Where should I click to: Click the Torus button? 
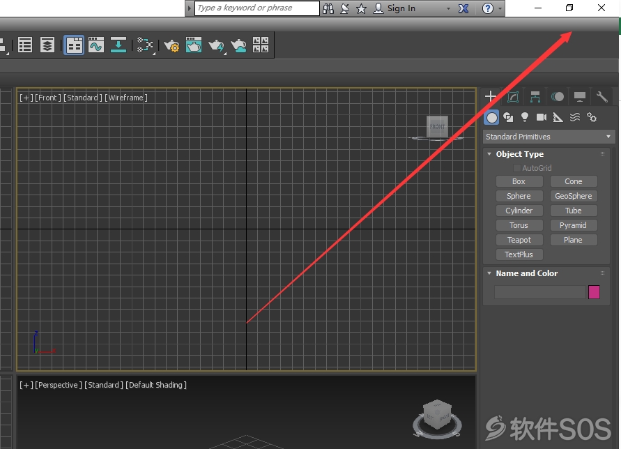tap(519, 225)
